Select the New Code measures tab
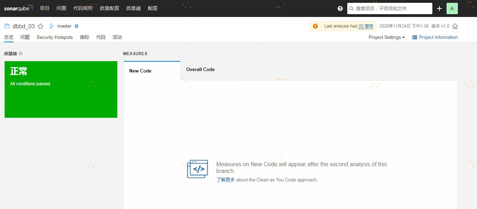The image size is (477, 209). [152, 71]
